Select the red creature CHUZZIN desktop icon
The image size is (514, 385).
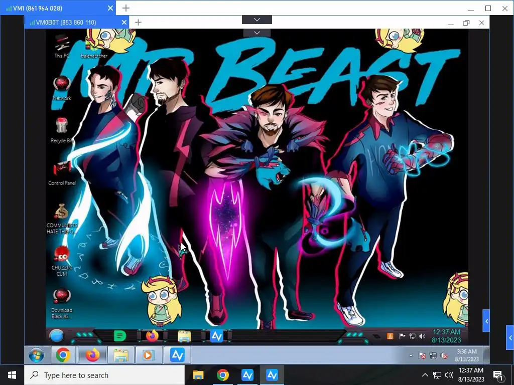click(62, 261)
